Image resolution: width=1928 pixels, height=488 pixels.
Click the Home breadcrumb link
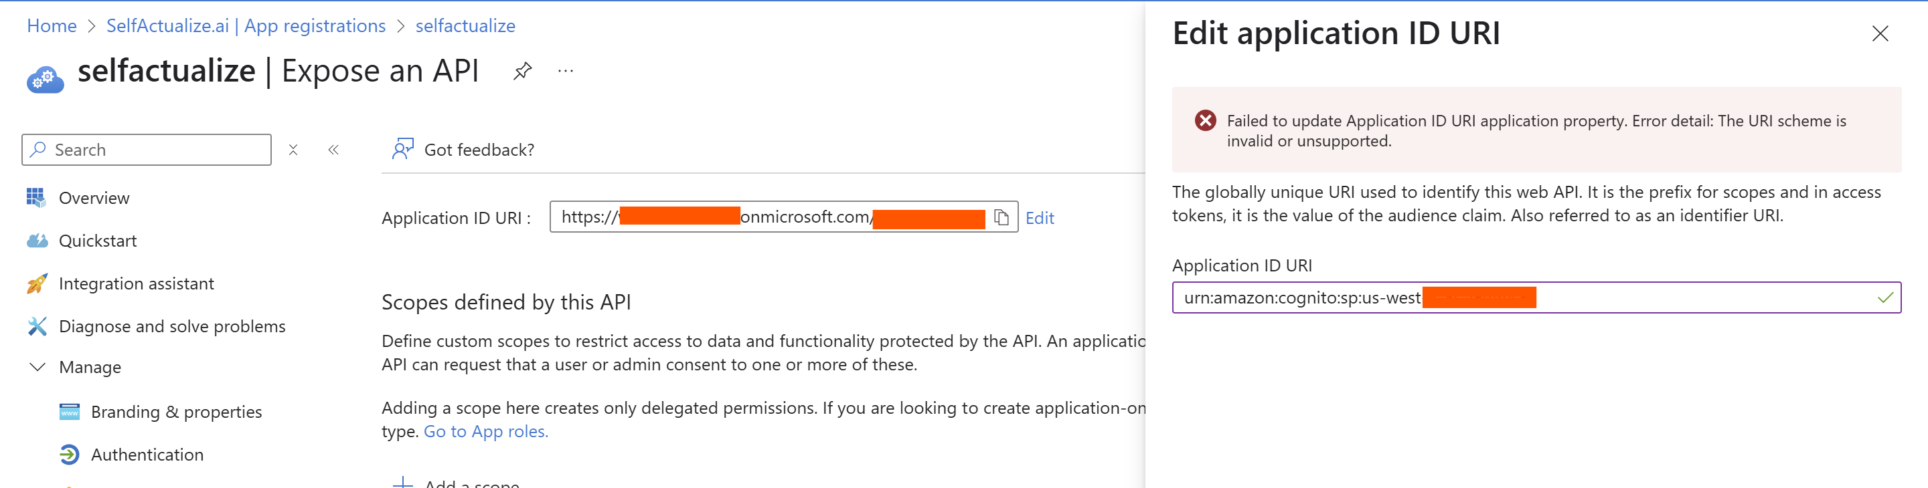click(x=52, y=25)
